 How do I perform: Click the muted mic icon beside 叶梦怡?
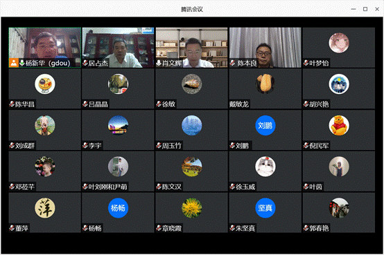click(306, 63)
